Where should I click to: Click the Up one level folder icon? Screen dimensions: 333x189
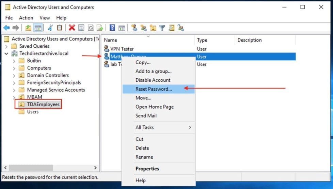click(x=28, y=28)
